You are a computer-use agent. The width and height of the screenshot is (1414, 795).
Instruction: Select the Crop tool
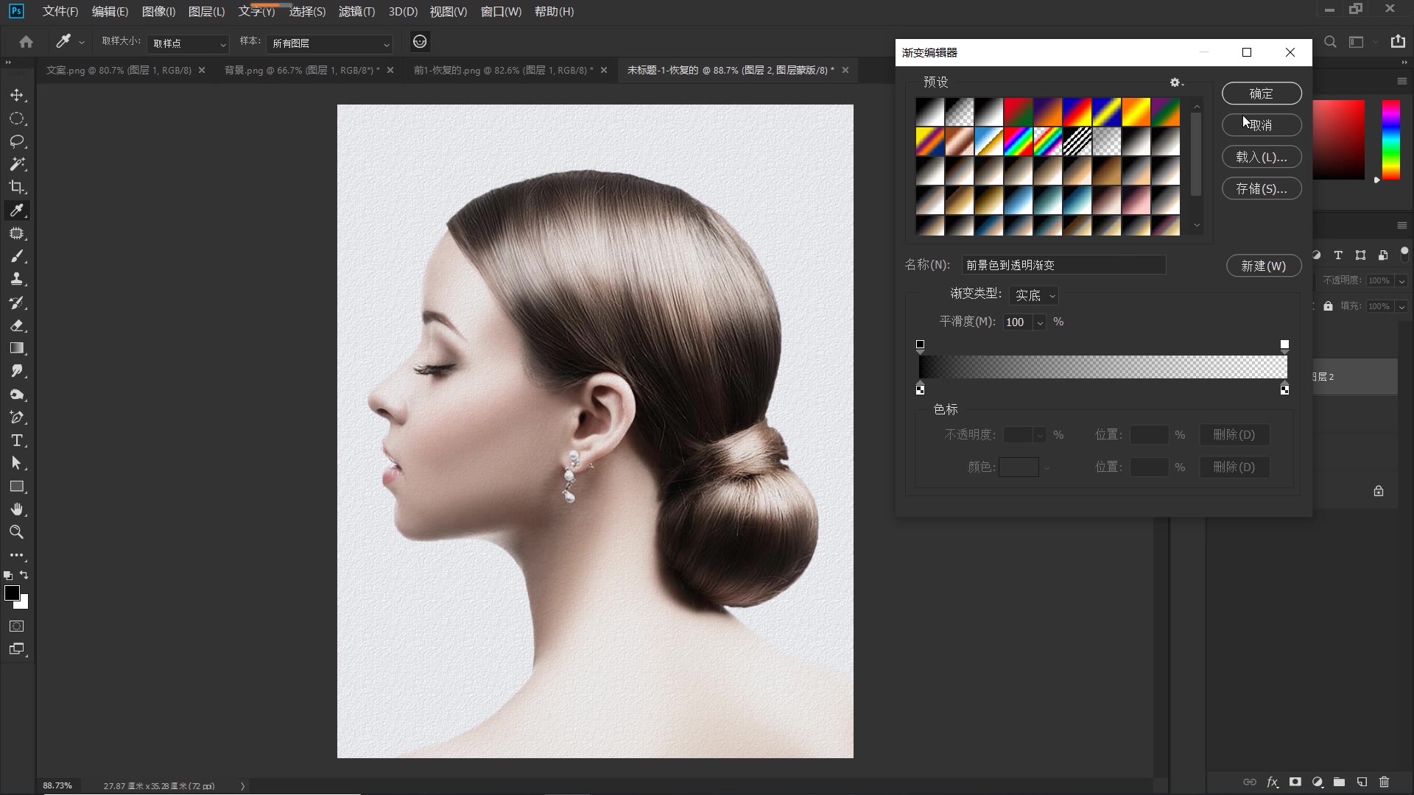click(x=17, y=187)
